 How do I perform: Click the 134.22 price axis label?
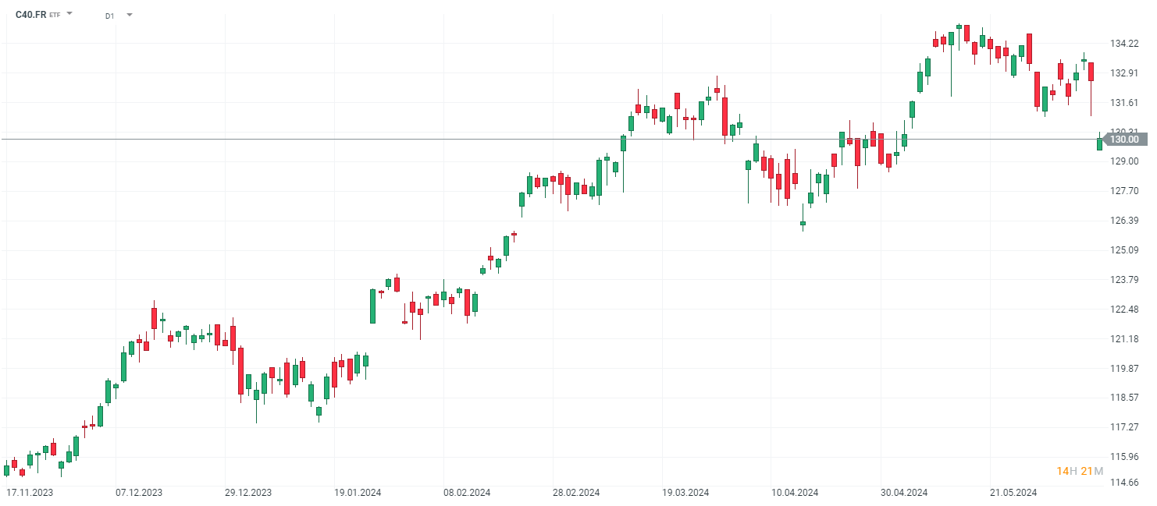tap(1124, 44)
